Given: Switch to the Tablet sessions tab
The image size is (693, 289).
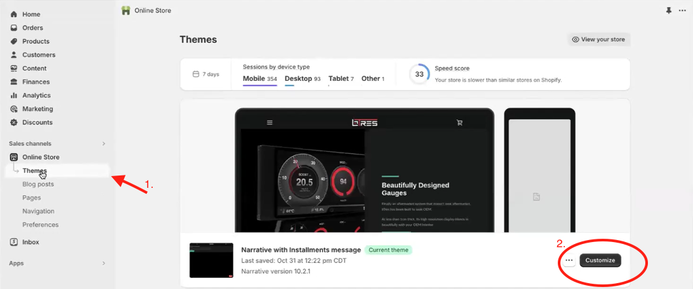Looking at the screenshot, I should (x=341, y=79).
